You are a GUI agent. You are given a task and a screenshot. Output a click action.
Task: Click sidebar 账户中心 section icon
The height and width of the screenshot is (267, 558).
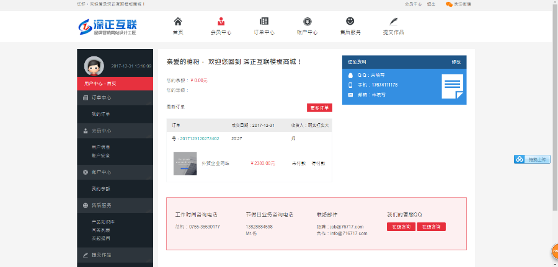[x=86, y=172]
